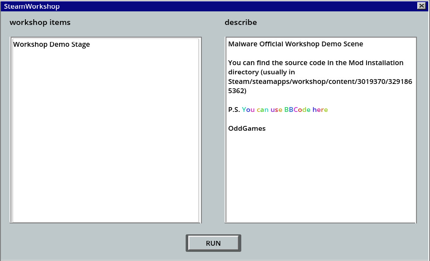Close the SteamWorkshop window
This screenshot has width=430, height=261.
(421, 6)
